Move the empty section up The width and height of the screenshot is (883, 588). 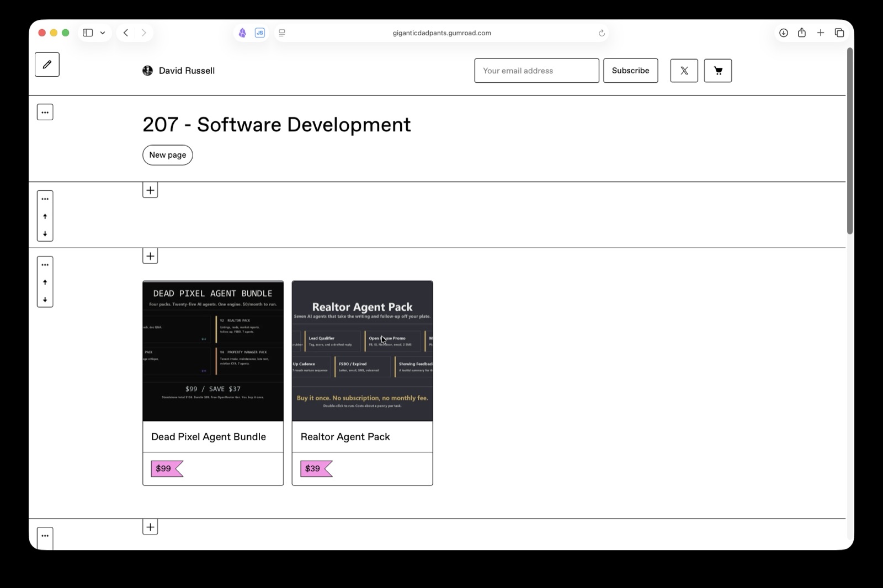(45, 216)
